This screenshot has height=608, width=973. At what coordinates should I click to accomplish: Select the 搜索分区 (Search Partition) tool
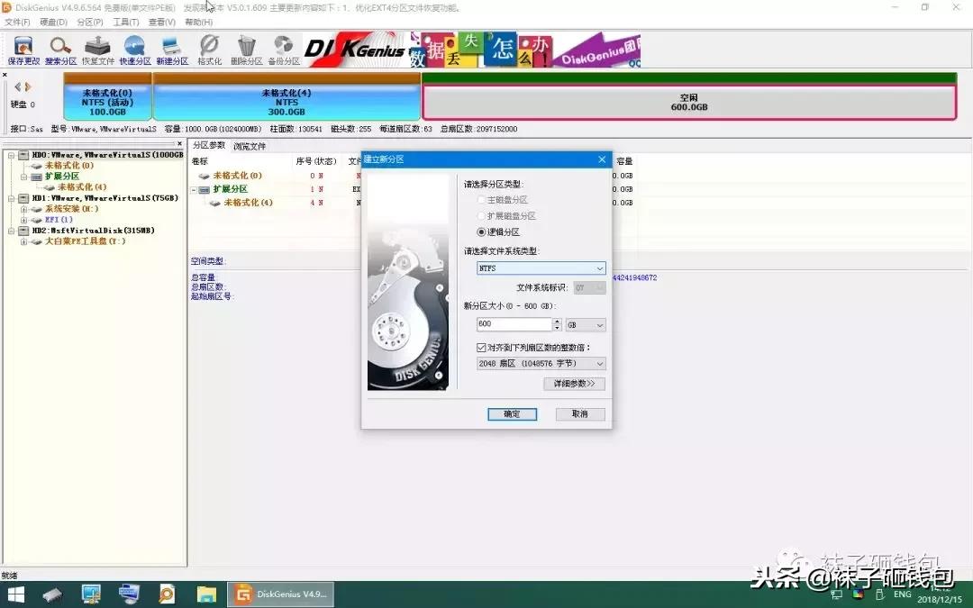click(x=59, y=50)
